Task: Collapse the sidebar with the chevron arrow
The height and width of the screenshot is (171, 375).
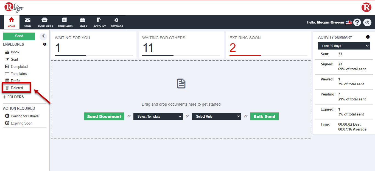Action: [x=43, y=36]
